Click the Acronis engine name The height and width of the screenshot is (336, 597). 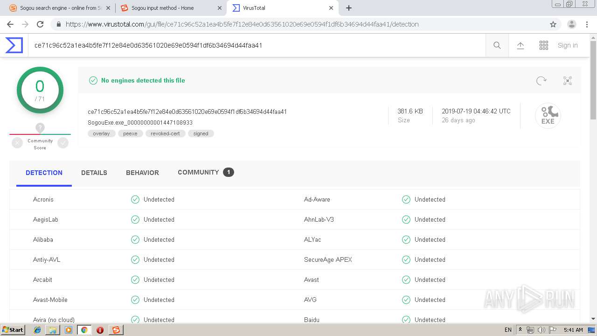[x=43, y=199]
